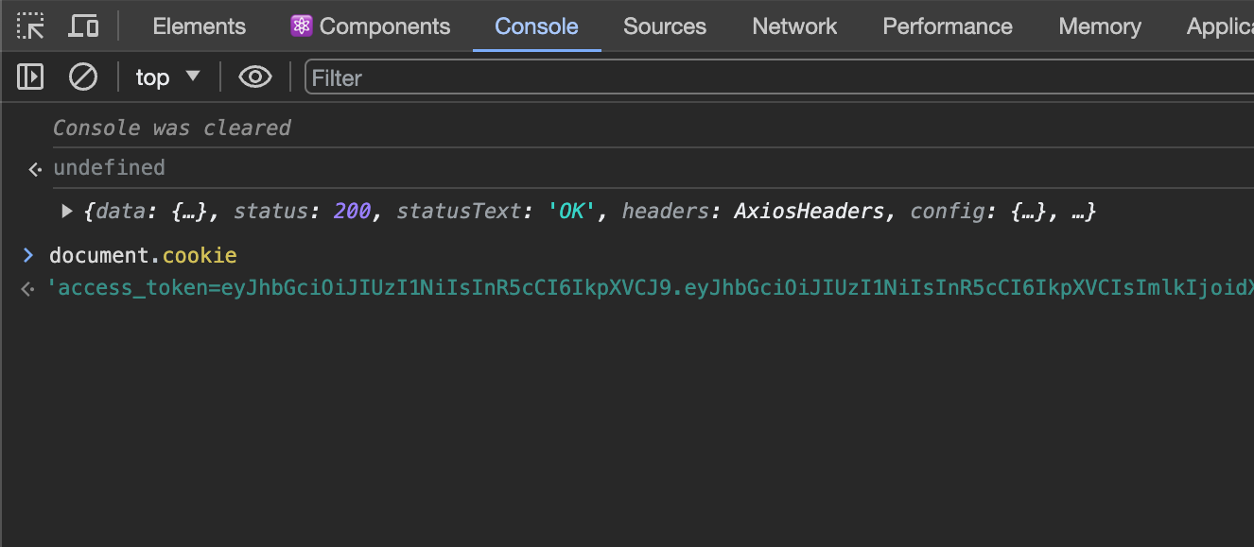Click the status: 200 value
The height and width of the screenshot is (547, 1254).
point(353,212)
